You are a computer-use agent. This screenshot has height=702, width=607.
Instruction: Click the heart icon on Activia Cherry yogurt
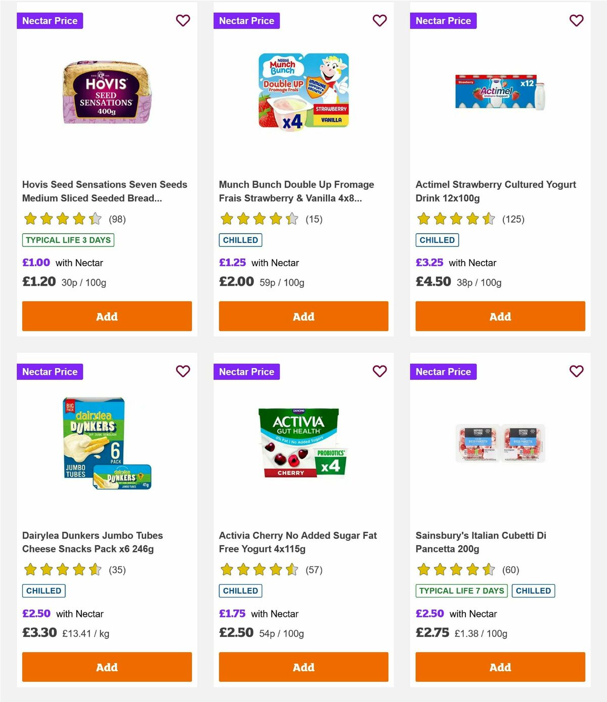pyautogui.click(x=379, y=371)
